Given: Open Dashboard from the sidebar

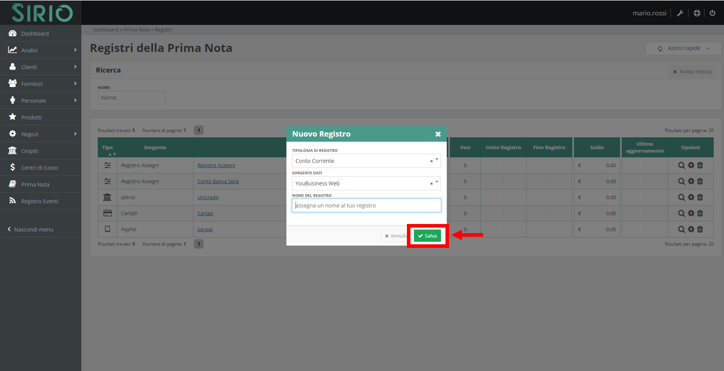Looking at the screenshot, I should coord(35,33).
